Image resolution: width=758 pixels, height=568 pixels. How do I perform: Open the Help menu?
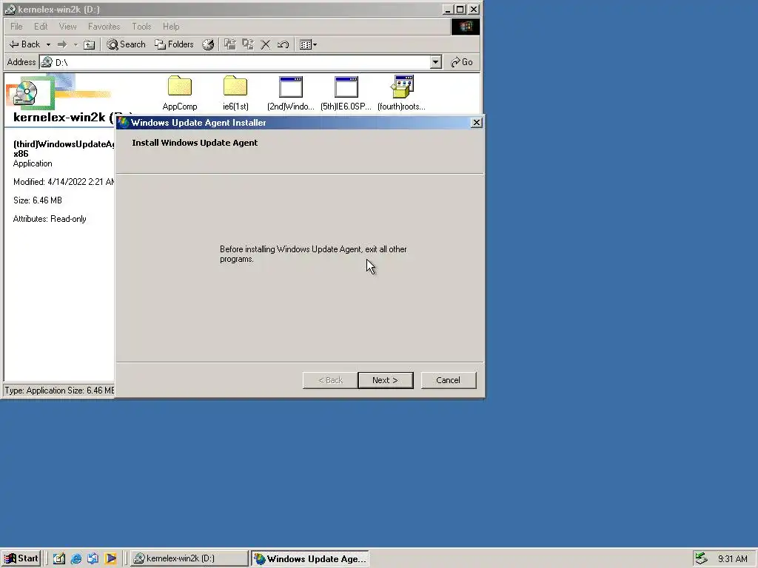point(171,27)
